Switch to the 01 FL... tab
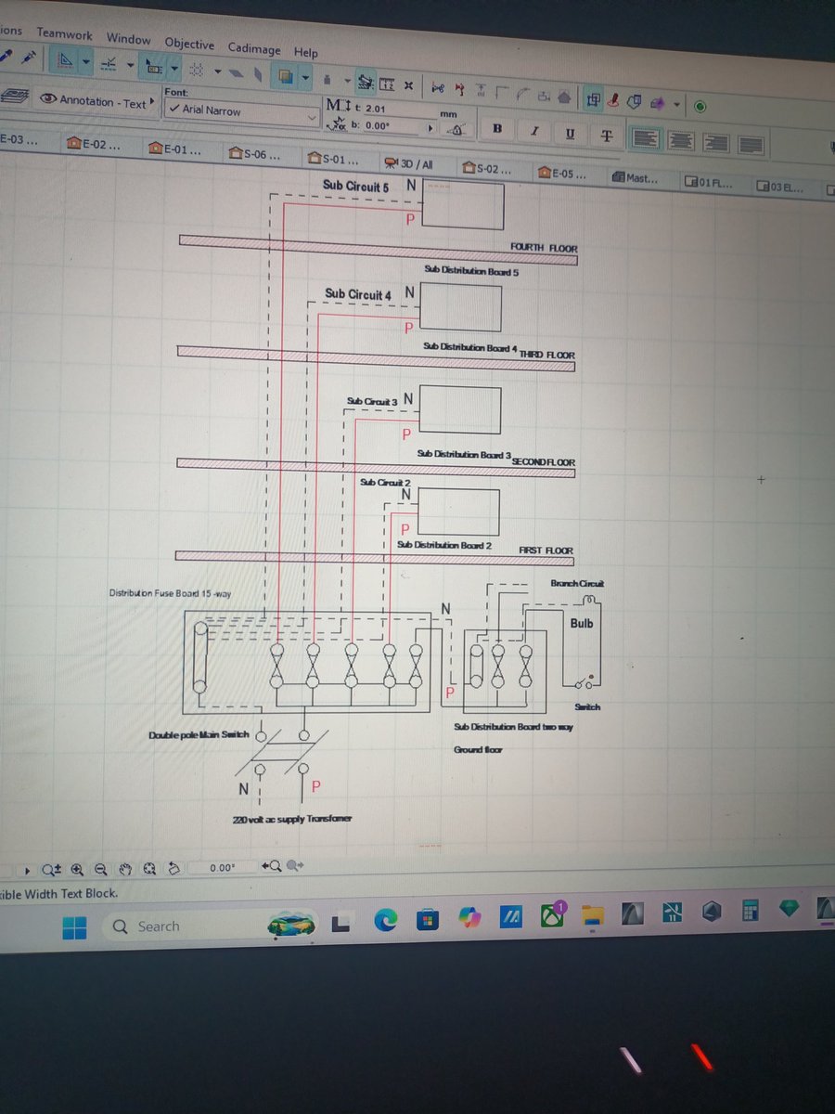Viewport: 835px width, 1114px height. click(x=710, y=182)
